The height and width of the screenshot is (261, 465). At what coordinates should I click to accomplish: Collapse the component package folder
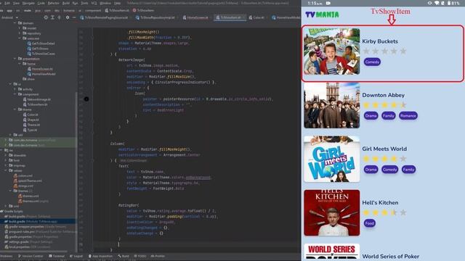pos(15,94)
